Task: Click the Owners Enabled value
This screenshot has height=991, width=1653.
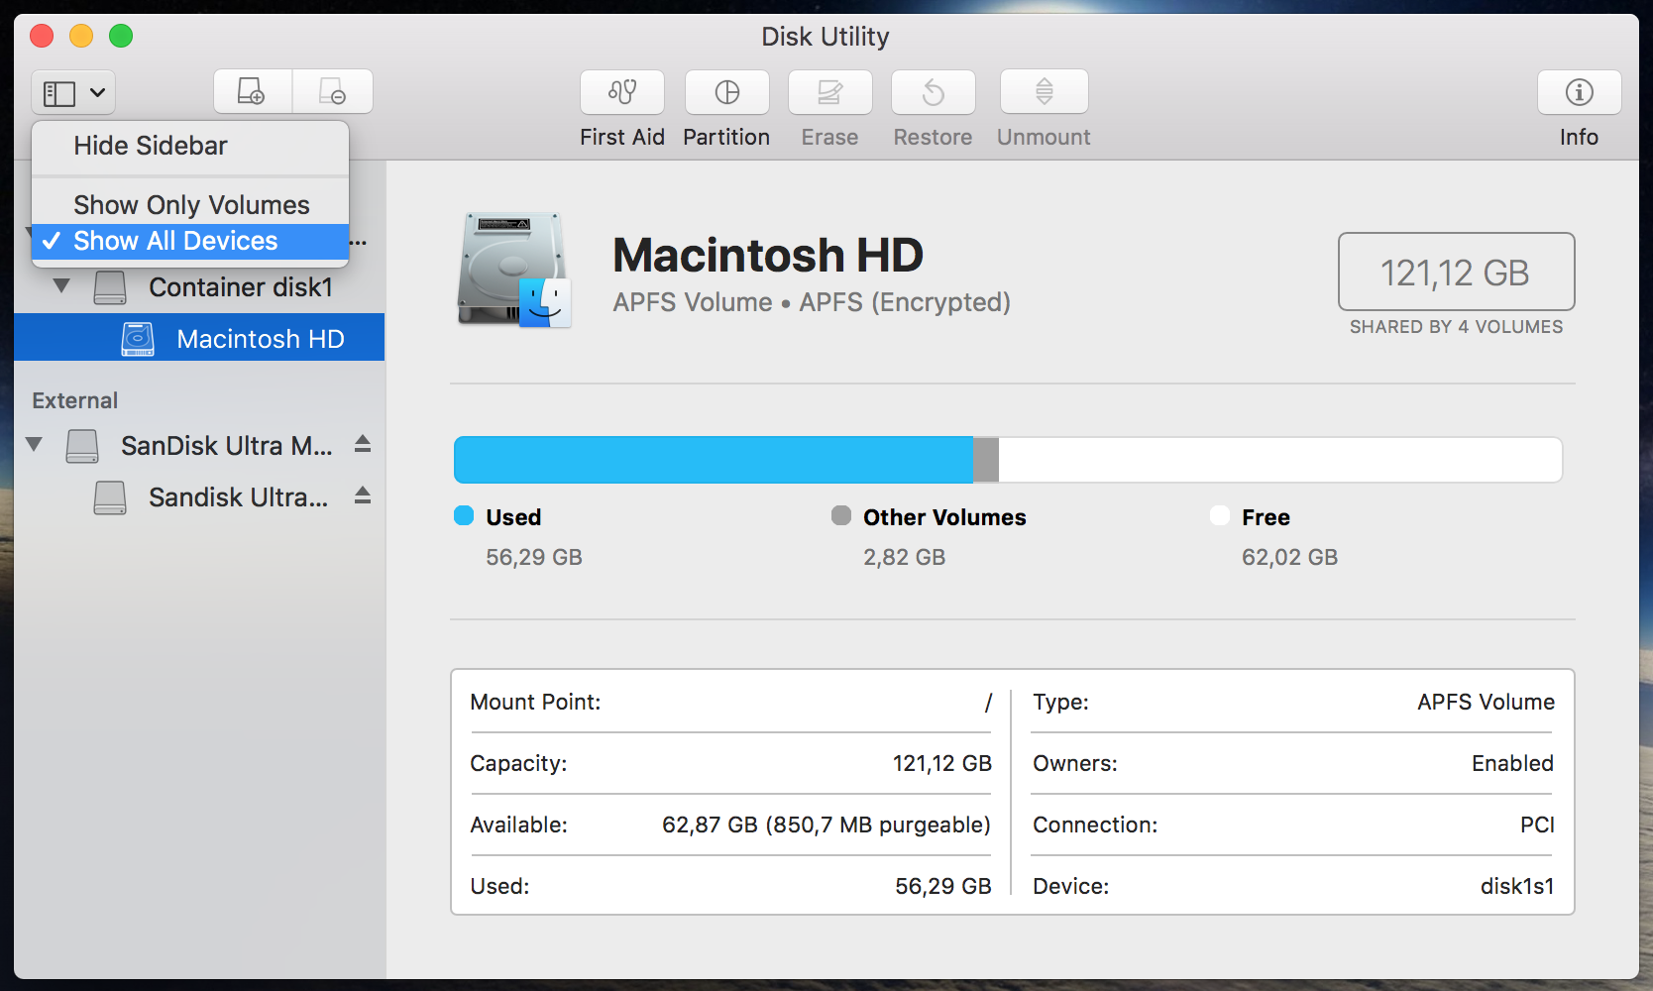Action: pos(1512,763)
